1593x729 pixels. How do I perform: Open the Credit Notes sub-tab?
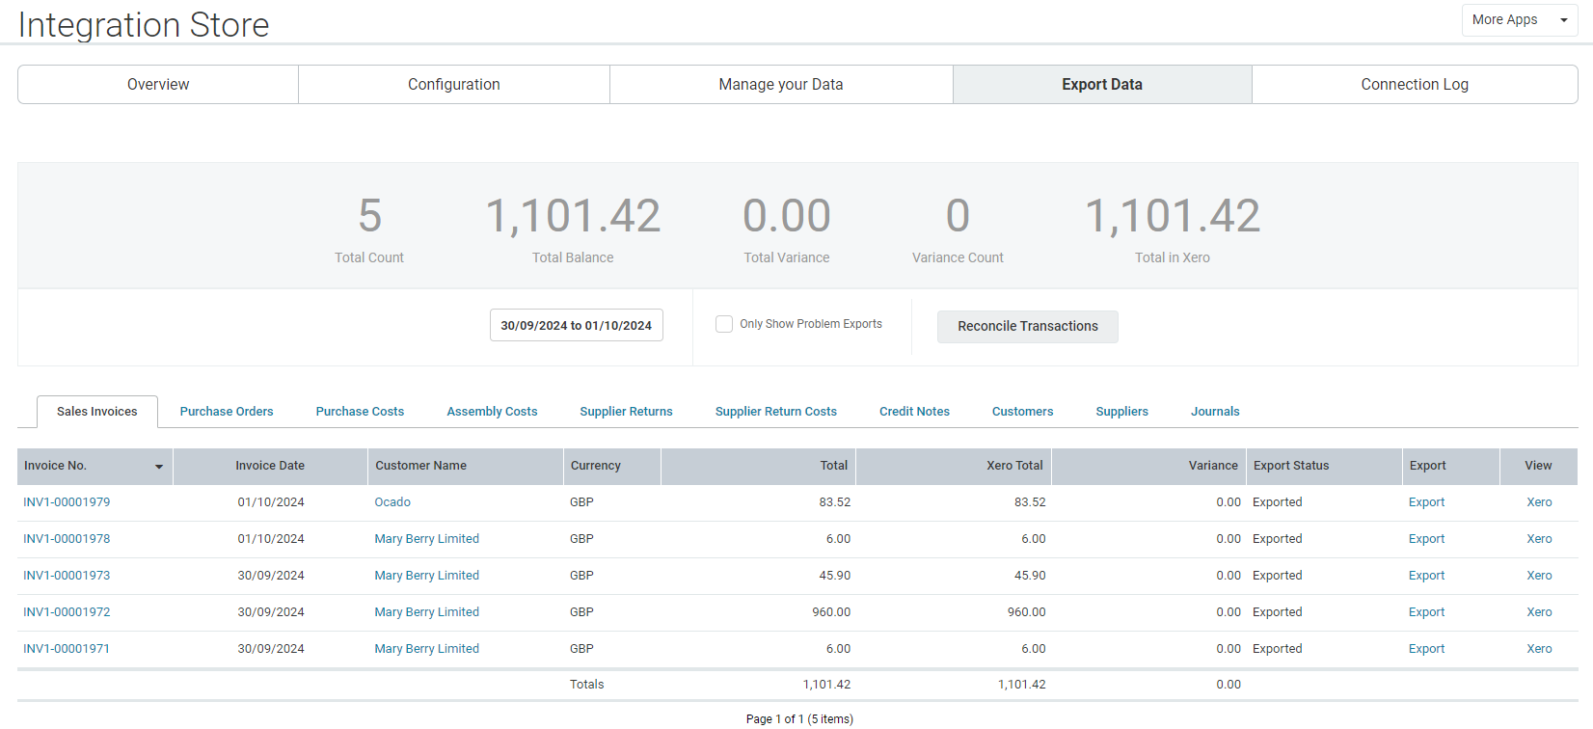[914, 412]
